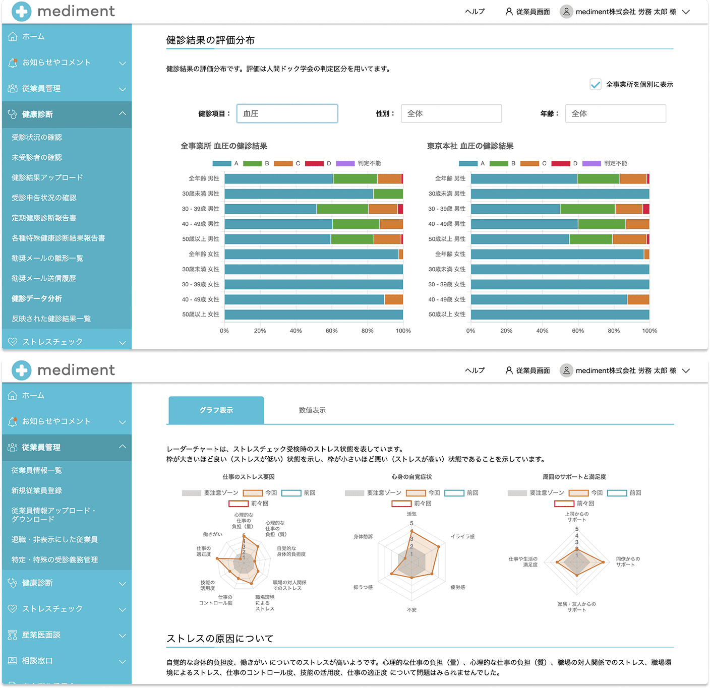Open the 性別 dropdown
This screenshot has height=688, width=710.
[451, 114]
